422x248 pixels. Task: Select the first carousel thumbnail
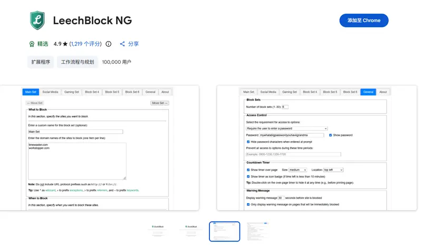[x=158, y=231]
